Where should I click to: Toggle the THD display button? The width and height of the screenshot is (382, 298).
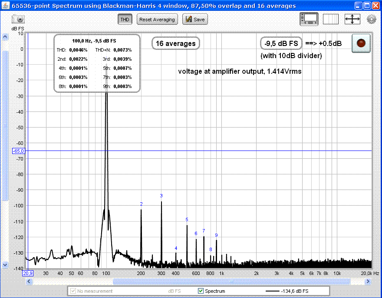125,19
